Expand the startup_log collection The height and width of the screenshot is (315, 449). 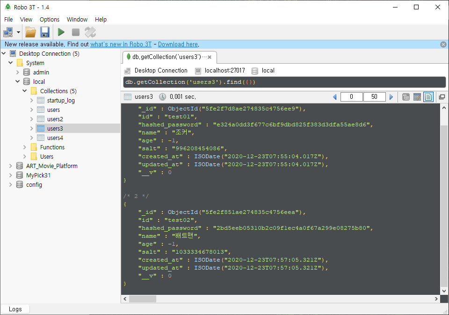coord(32,100)
